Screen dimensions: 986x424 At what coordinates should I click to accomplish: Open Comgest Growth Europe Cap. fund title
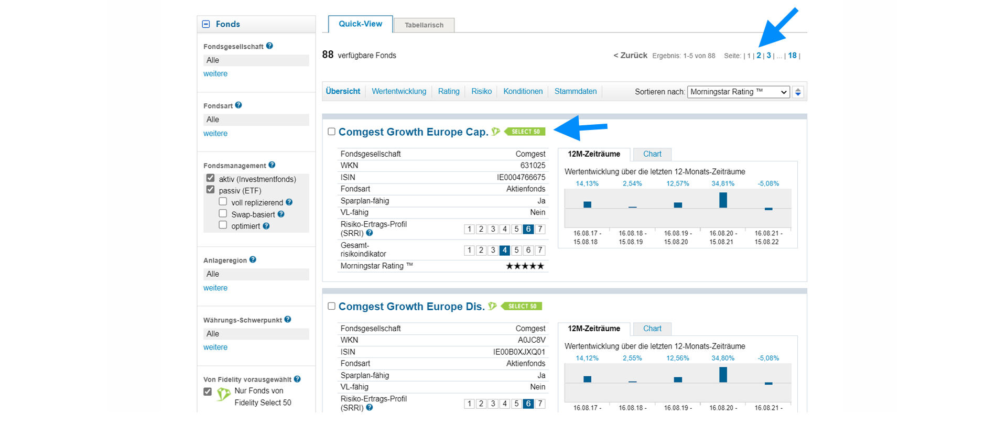click(x=413, y=132)
